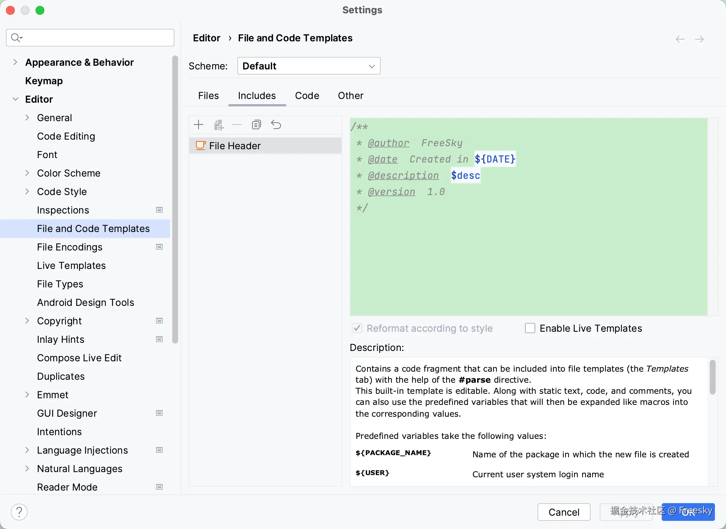This screenshot has height=529, width=726.
Task: Collapse the Editor tree section
Action: click(x=15, y=99)
